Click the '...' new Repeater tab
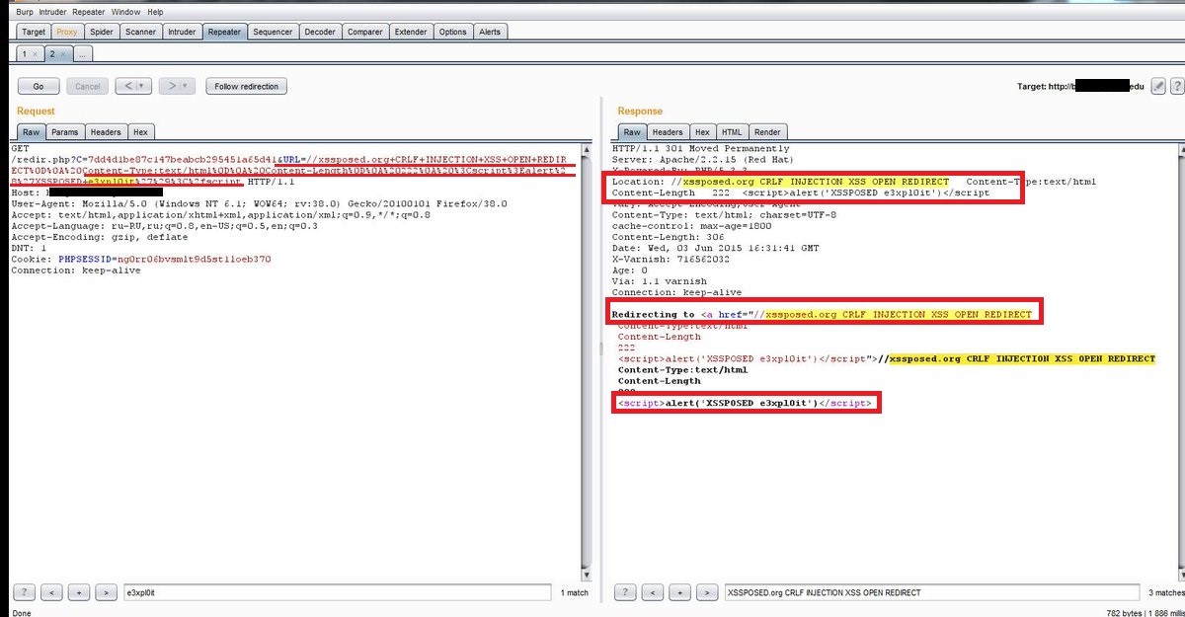1185x617 pixels. [83, 53]
